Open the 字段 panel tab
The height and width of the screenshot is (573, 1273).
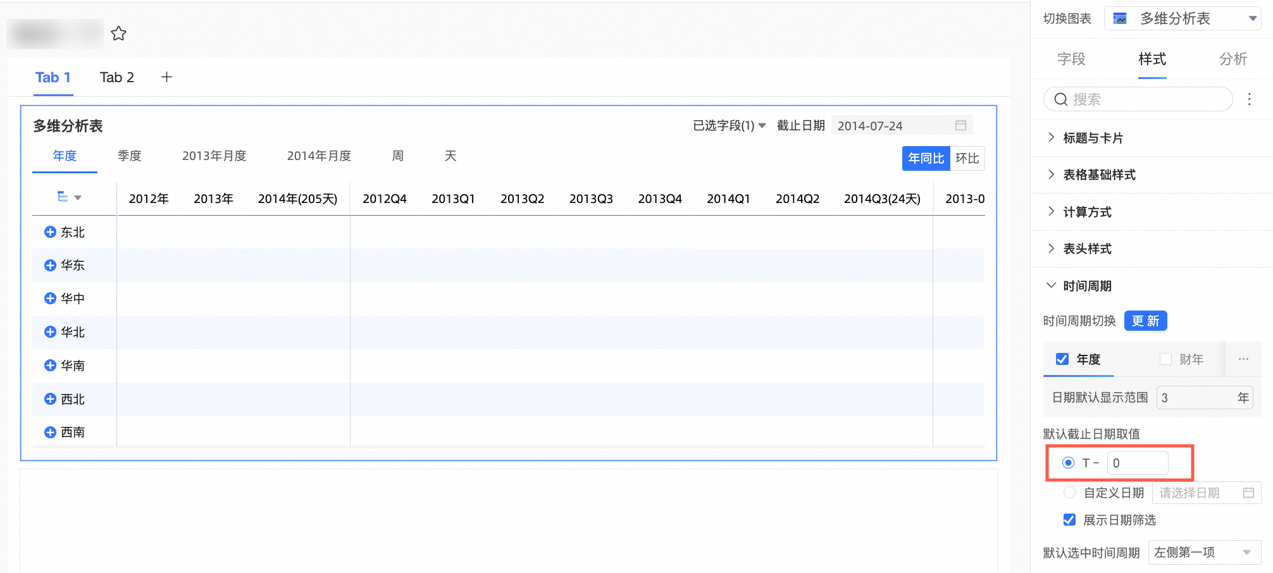(x=1071, y=59)
